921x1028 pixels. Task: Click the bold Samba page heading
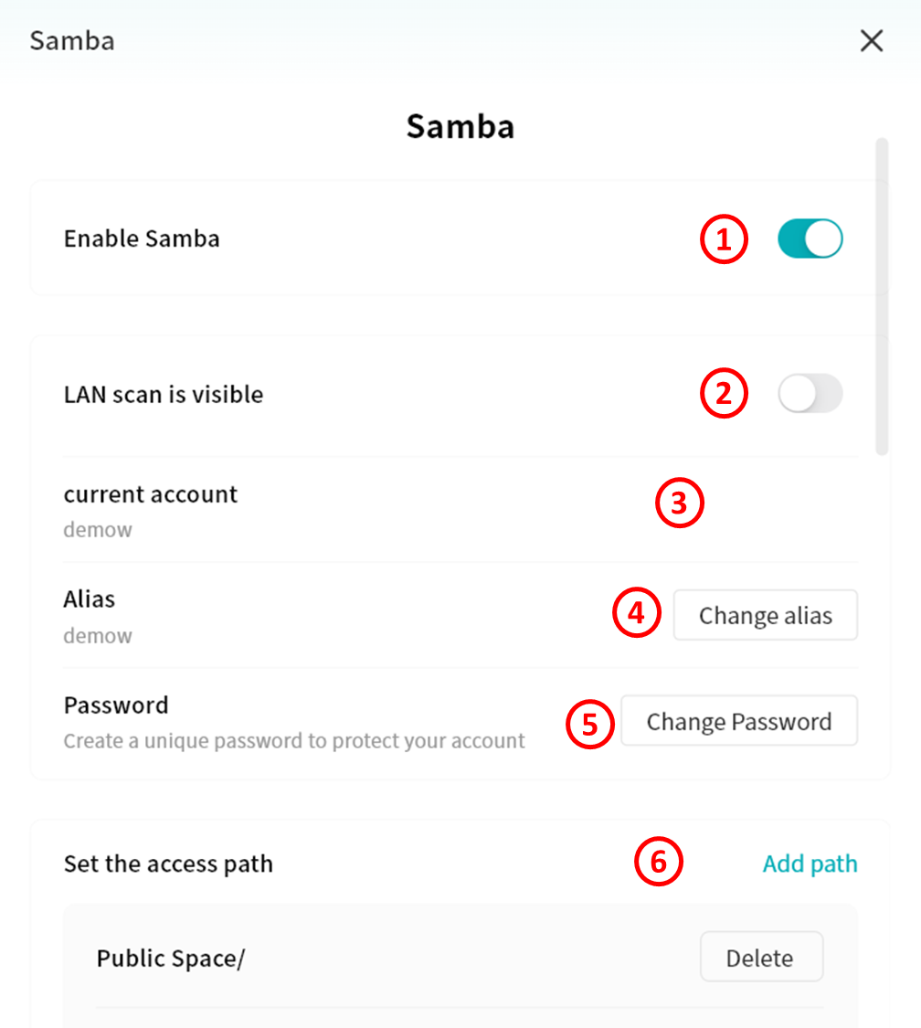click(460, 126)
